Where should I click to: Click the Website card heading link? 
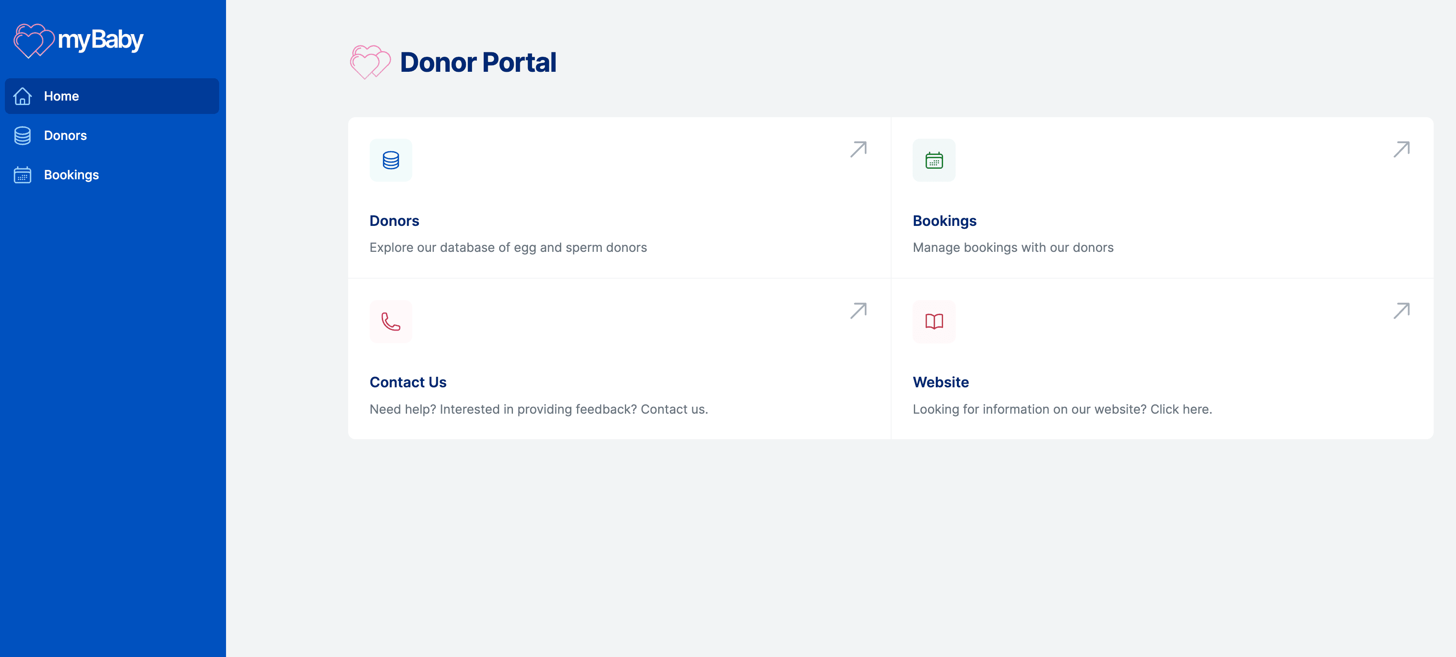[x=941, y=382]
